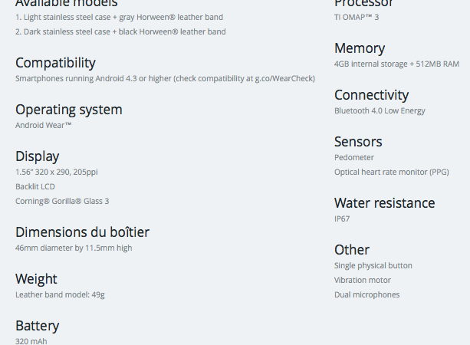This screenshot has height=345, width=470.
Task: Click the Compatibility section heading
Action: 55,63
